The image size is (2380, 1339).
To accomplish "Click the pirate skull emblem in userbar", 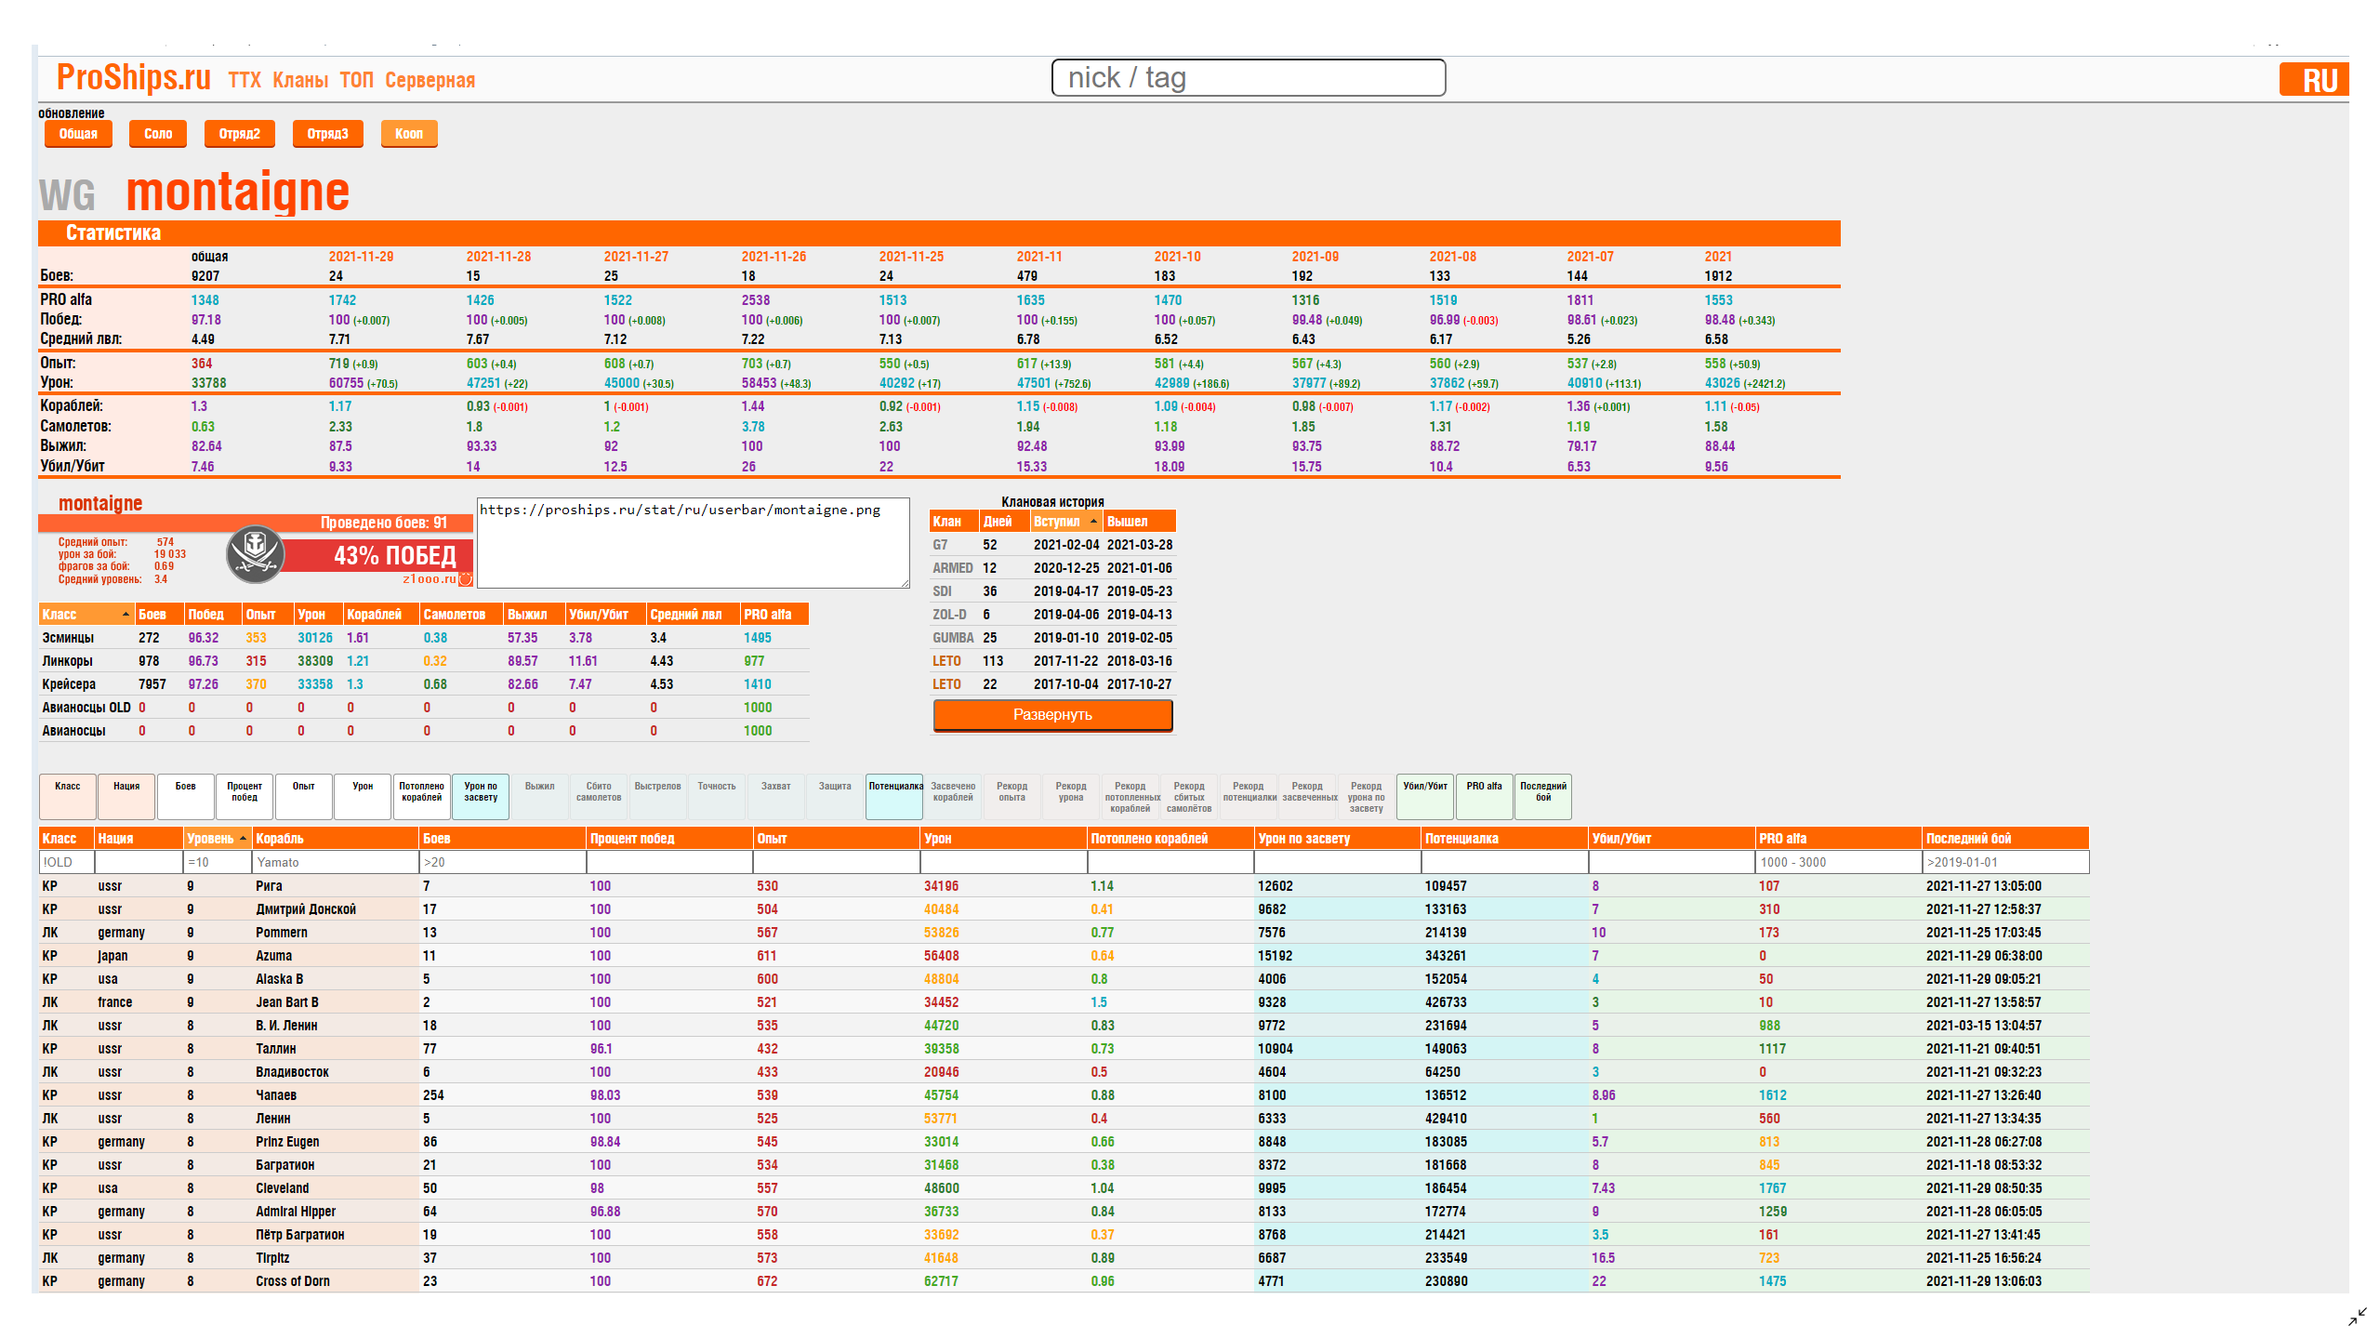I will point(255,554).
